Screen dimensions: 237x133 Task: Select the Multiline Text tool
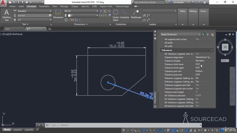point(7,15)
